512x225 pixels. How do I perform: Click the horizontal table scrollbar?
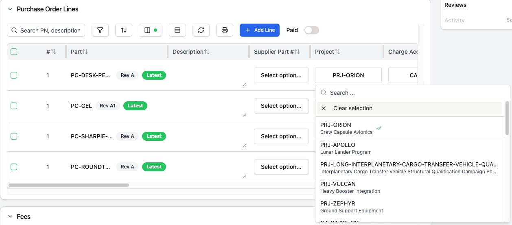click(x=68, y=185)
